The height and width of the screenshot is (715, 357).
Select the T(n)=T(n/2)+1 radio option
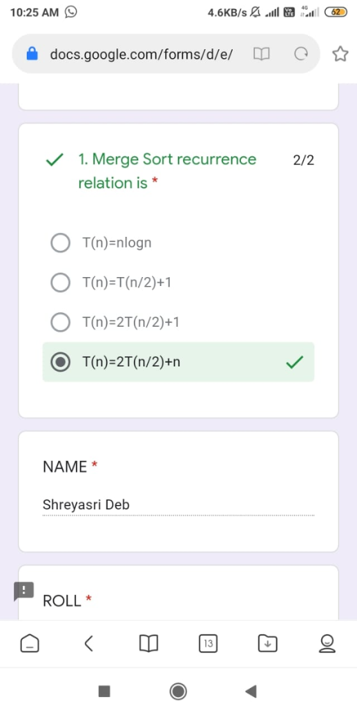tap(61, 283)
